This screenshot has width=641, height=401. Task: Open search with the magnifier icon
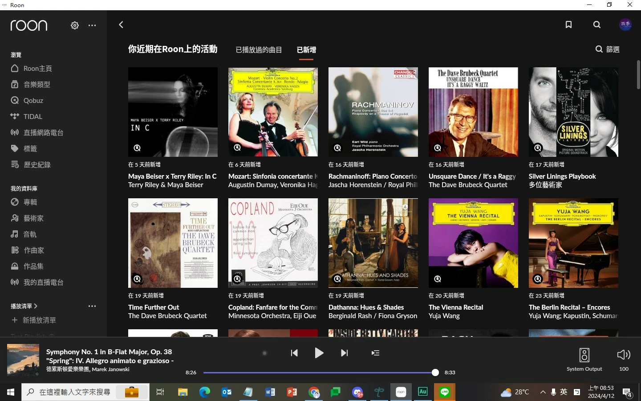click(597, 25)
